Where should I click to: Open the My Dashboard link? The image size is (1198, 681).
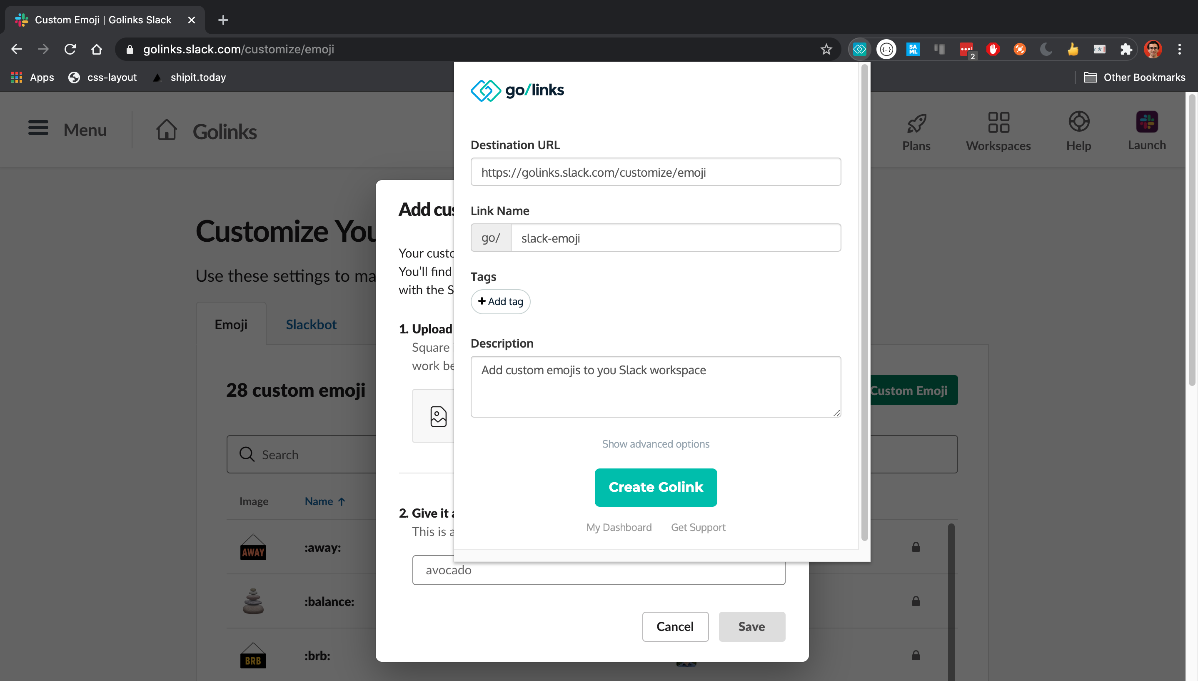point(619,527)
